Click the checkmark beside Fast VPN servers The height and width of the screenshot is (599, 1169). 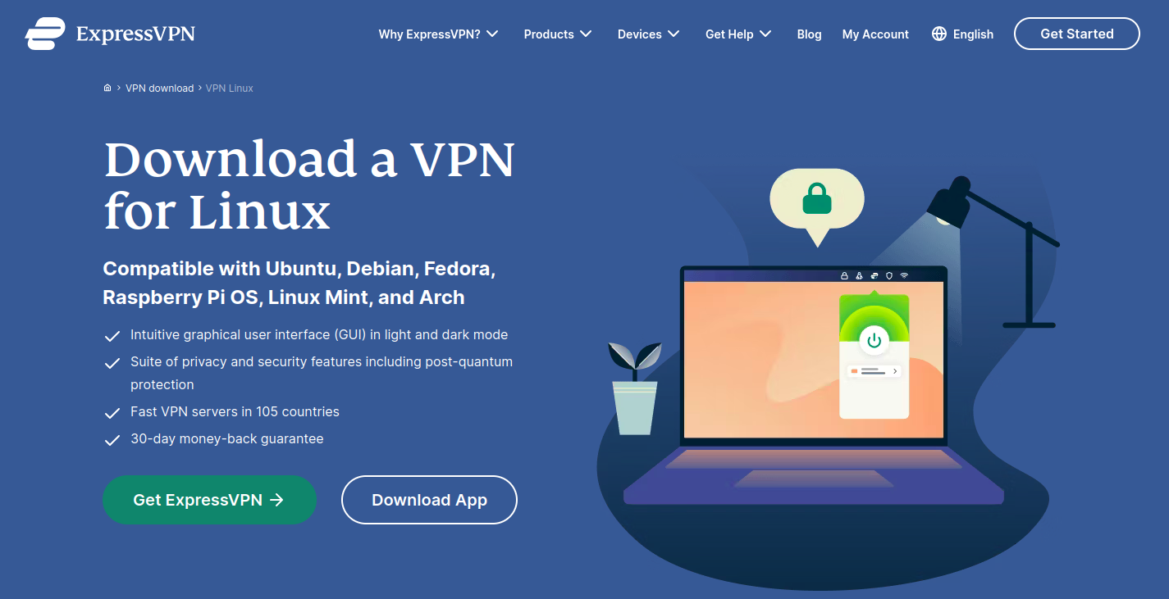click(x=112, y=413)
